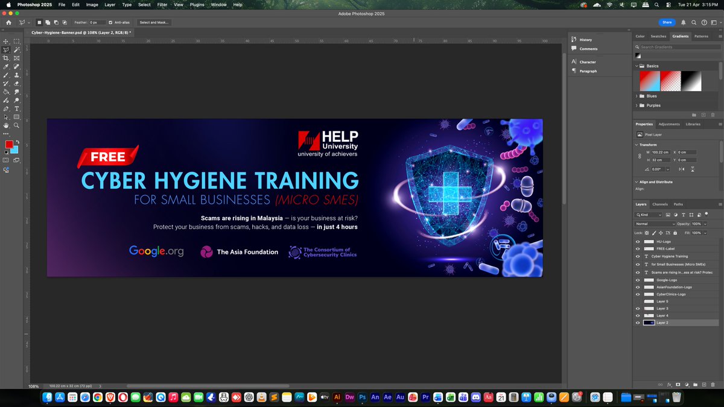Viewport: 724px width, 407px height.
Task: Open the foreground color swatch
Action: pyautogui.click(x=8, y=145)
